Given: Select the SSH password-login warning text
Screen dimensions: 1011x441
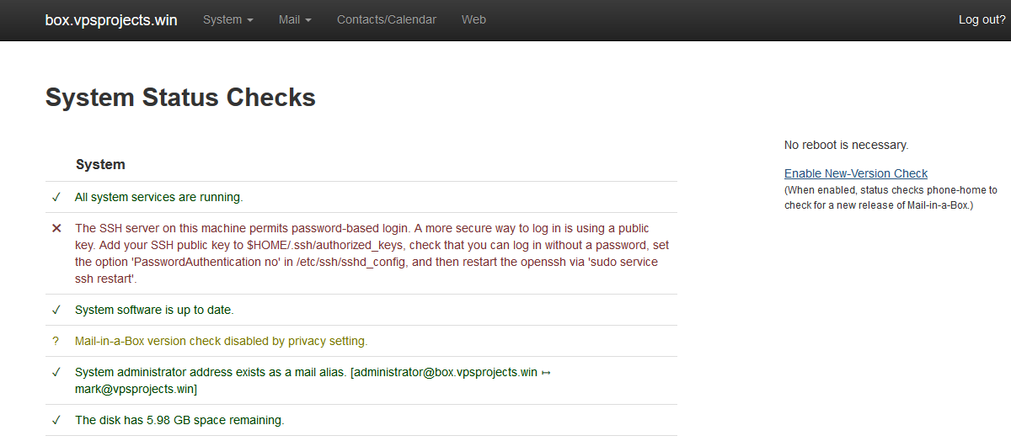Looking at the screenshot, I should click(372, 253).
